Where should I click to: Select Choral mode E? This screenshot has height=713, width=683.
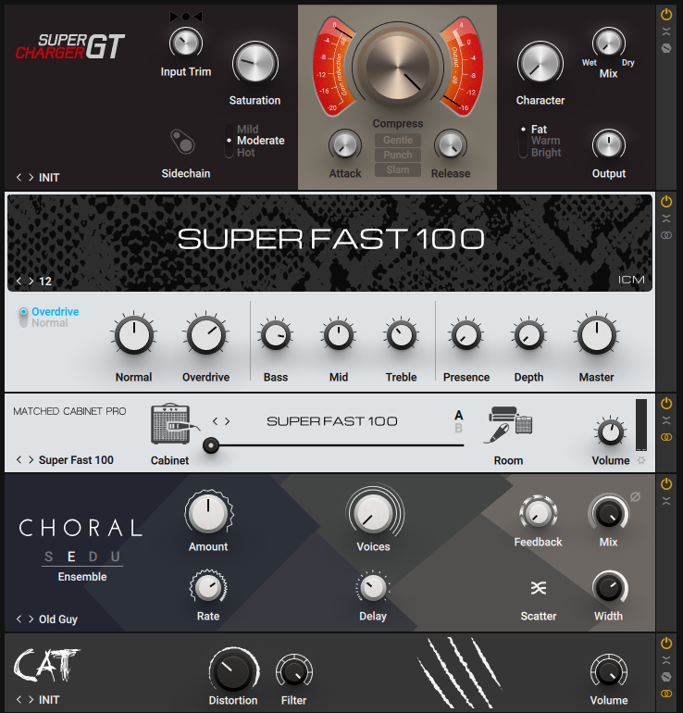pos(71,557)
